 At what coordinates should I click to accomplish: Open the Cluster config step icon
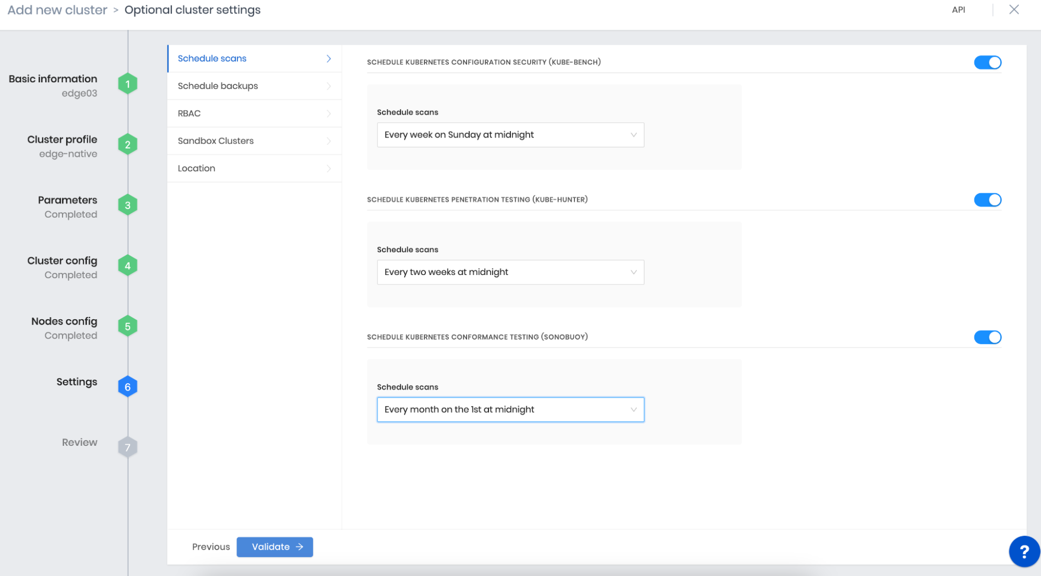click(128, 265)
